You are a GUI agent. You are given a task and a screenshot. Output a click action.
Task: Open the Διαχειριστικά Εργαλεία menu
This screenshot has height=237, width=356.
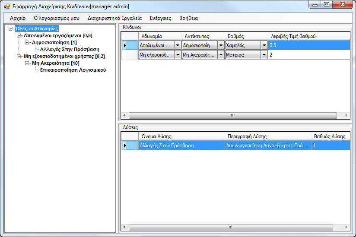114,18
